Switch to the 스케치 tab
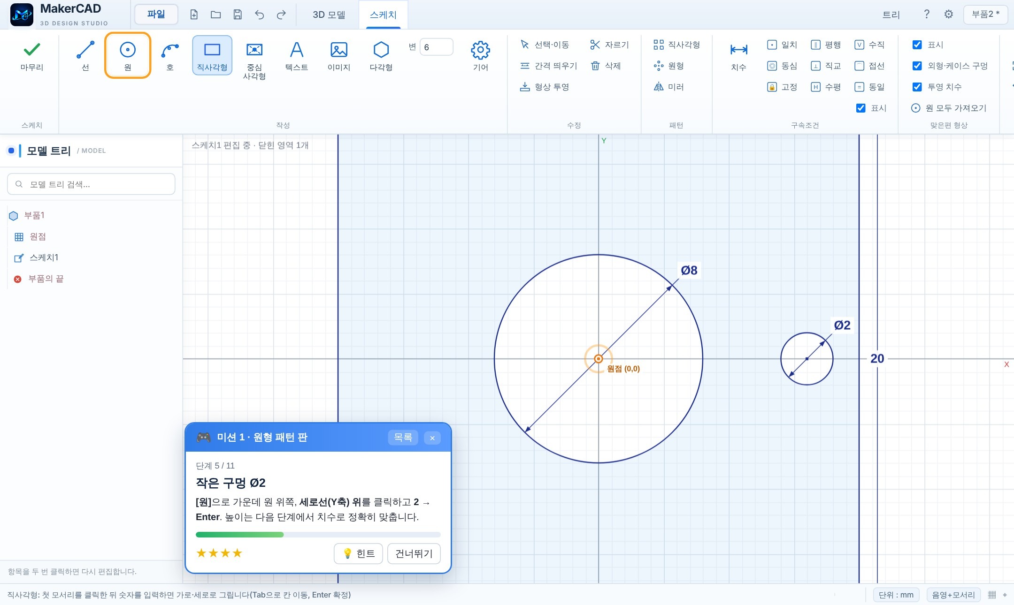1014x605 pixels. (383, 15)
